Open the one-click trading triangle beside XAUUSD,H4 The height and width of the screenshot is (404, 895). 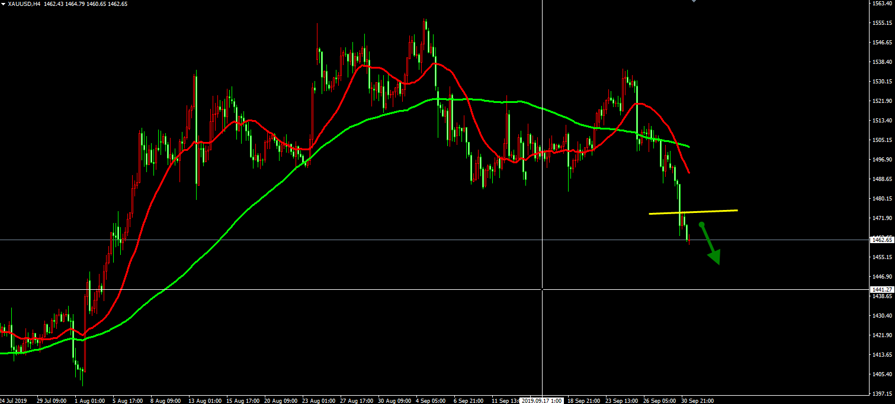4,4
